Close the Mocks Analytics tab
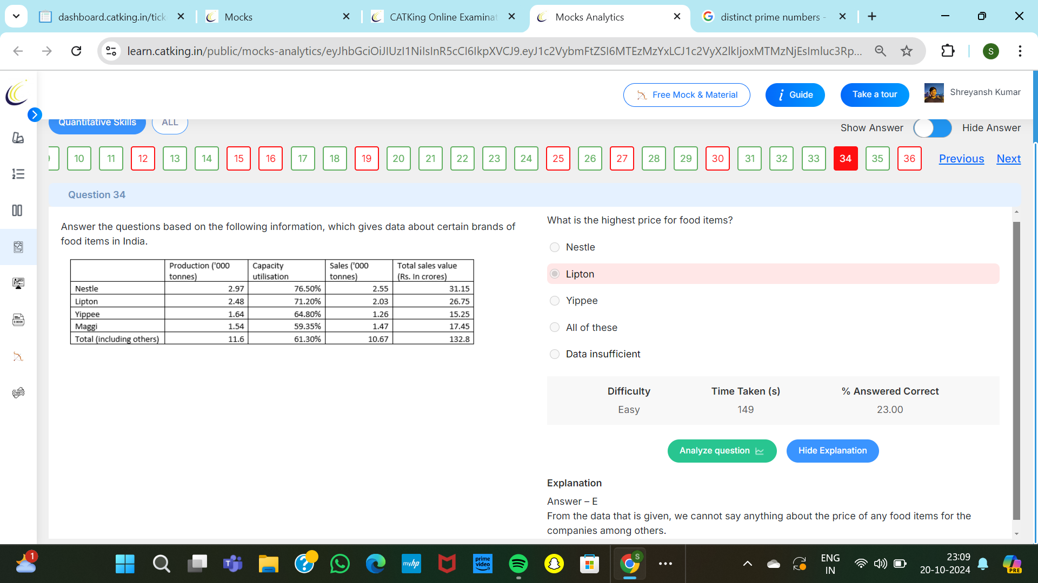 click(677, 17)
